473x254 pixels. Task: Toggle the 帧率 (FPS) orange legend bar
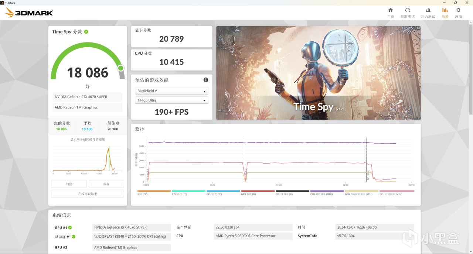pos(154,191)
